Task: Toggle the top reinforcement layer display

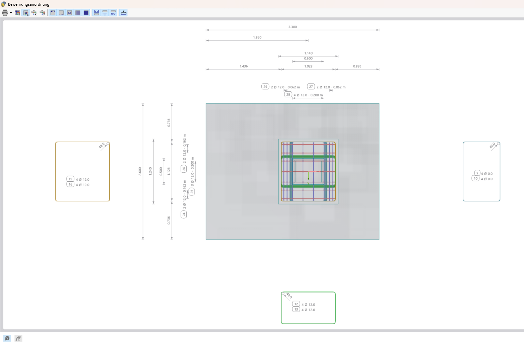Action: click(53, 13)
